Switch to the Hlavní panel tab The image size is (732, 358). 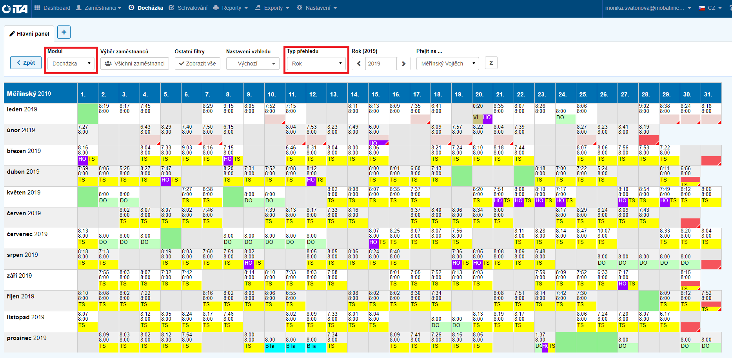[x=29, y=34]
